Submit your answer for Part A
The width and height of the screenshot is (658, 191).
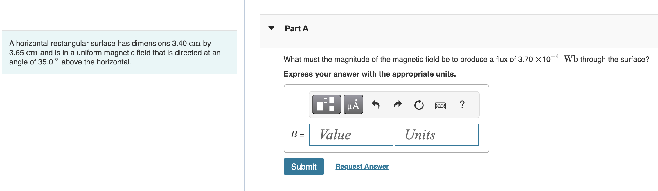tap(303, 166)
